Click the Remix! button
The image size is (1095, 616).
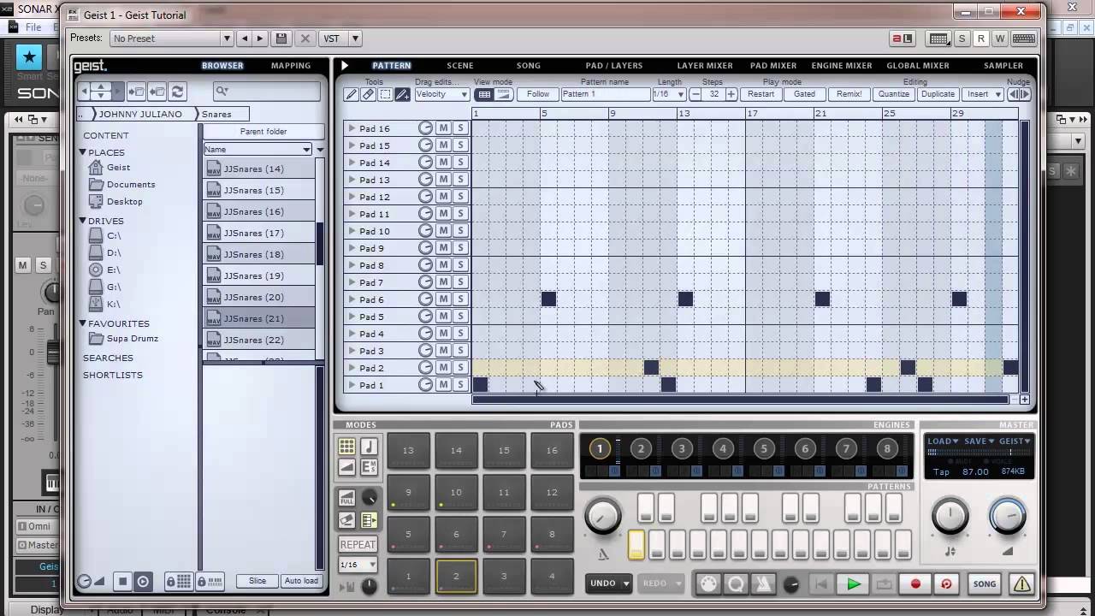click(x=849, y=94)
